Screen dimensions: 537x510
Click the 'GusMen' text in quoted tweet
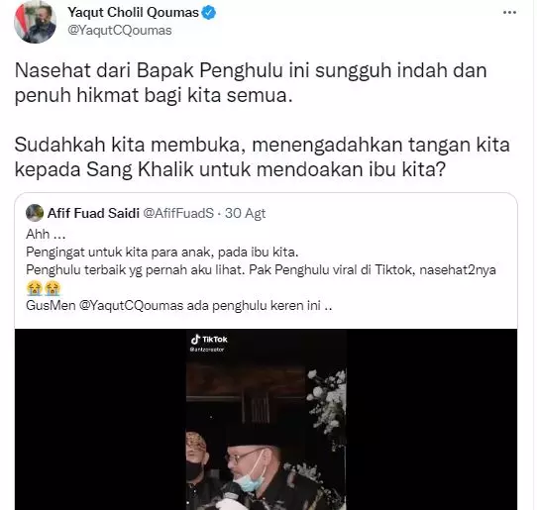tap(51, 305)
